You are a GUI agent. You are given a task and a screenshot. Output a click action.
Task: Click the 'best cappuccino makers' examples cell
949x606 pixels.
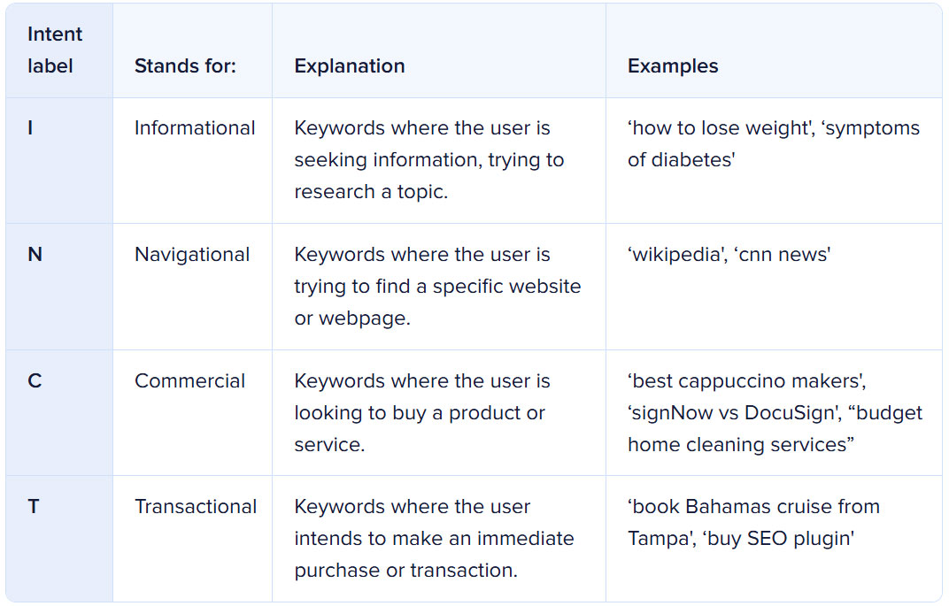(x=774, y=412)
